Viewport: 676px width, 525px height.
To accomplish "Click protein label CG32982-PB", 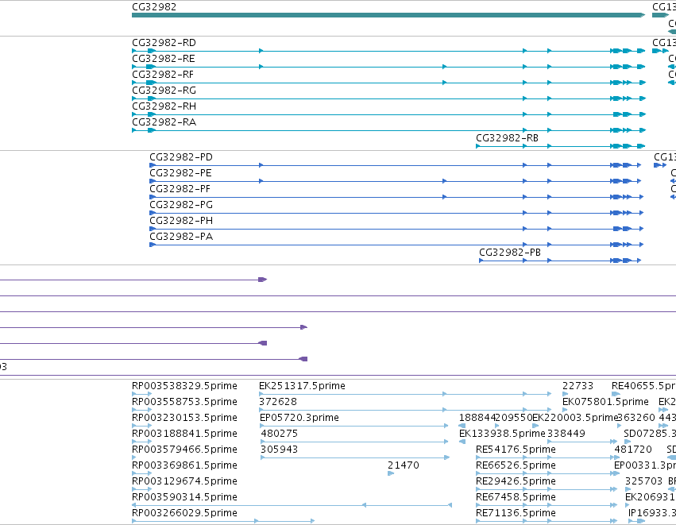I will coord(510,253).
